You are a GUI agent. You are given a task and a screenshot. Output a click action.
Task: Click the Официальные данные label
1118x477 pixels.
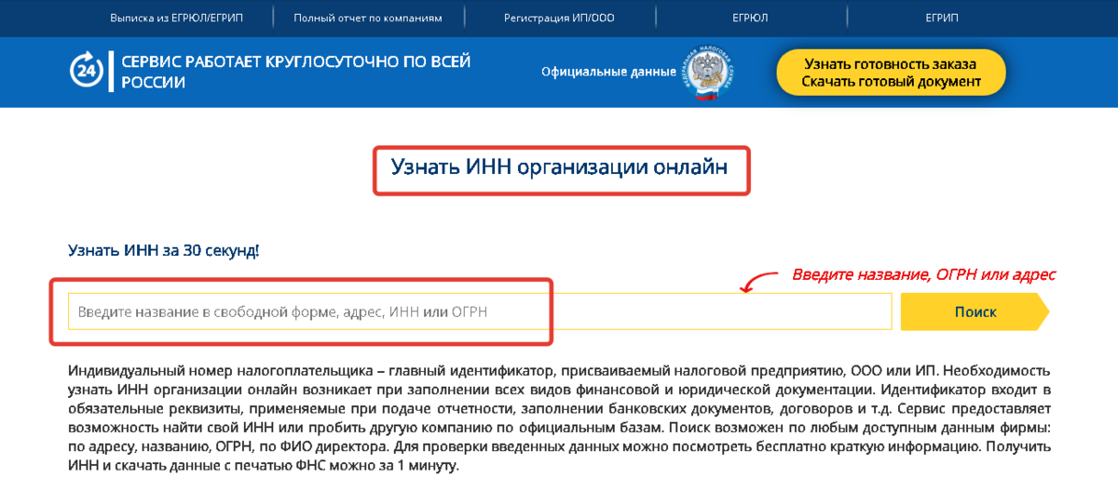pyautogui.click(x=608, y=72)
